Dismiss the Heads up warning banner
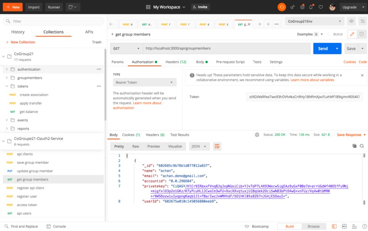This screenshot has height=231, width=368. [362, 75]
